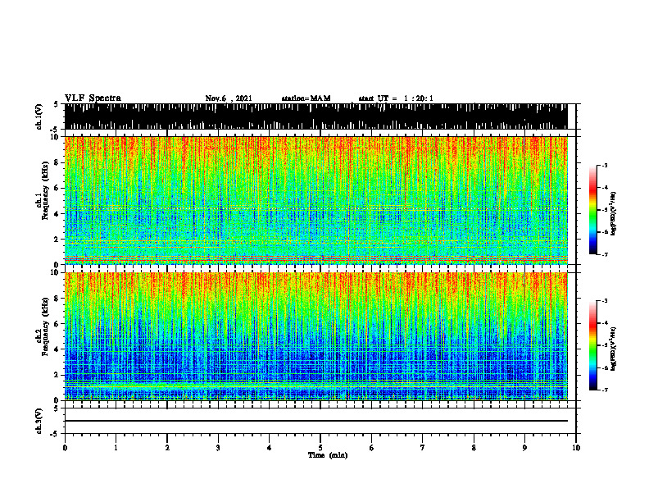Click the "-5" tick on the ch.3(V) axis
This screenshot has height=502, width=649.
(56, 434)
